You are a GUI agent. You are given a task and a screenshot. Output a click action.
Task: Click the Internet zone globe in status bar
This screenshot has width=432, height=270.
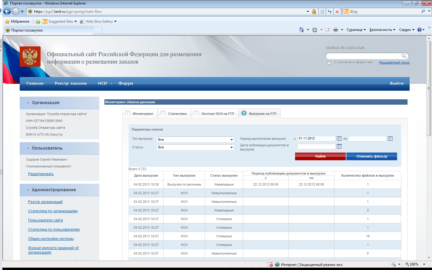point(277,264)
